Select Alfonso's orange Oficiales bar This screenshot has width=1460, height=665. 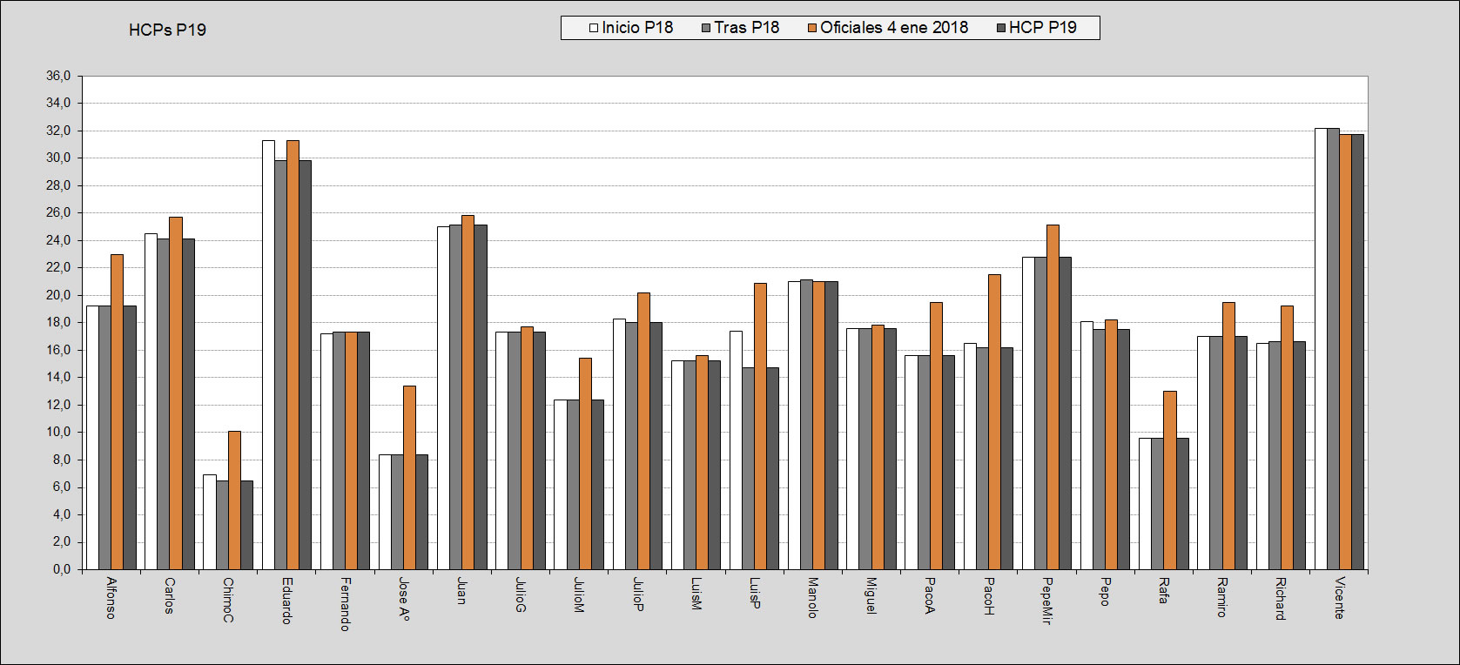click(117, 412)
